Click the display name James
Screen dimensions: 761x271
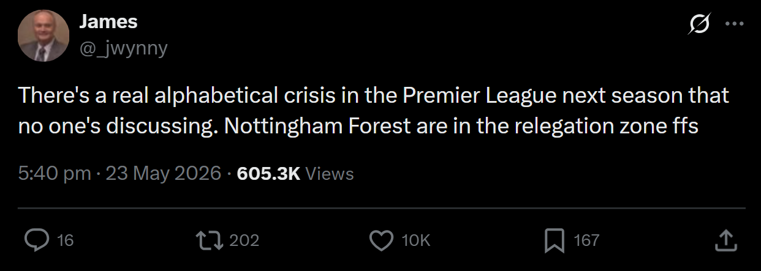(x=108, y=22)
